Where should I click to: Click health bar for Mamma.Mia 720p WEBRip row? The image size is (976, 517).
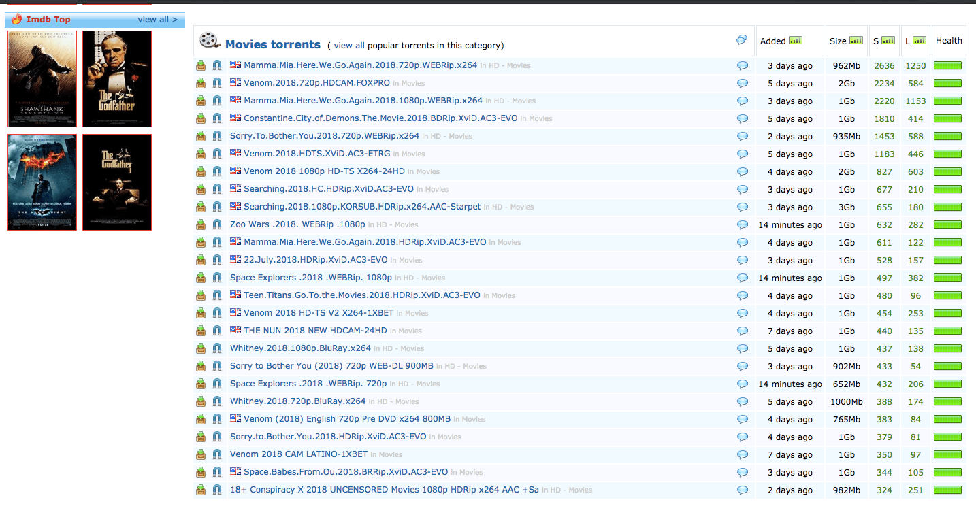click(x=947, y=65)
